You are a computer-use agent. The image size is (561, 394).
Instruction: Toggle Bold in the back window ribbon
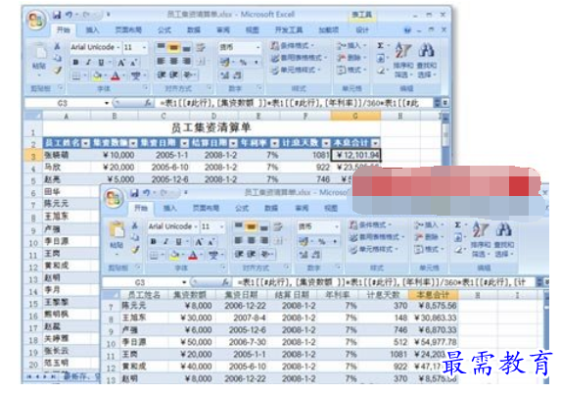[75, 63]
